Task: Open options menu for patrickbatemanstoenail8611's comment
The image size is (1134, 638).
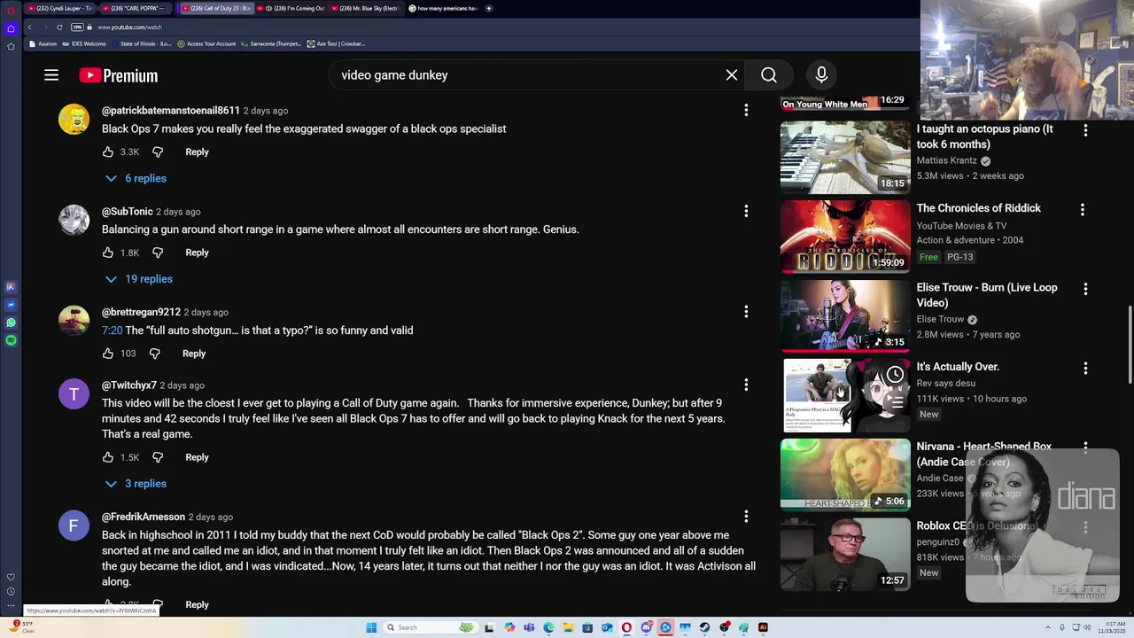Action: [746, 110]
